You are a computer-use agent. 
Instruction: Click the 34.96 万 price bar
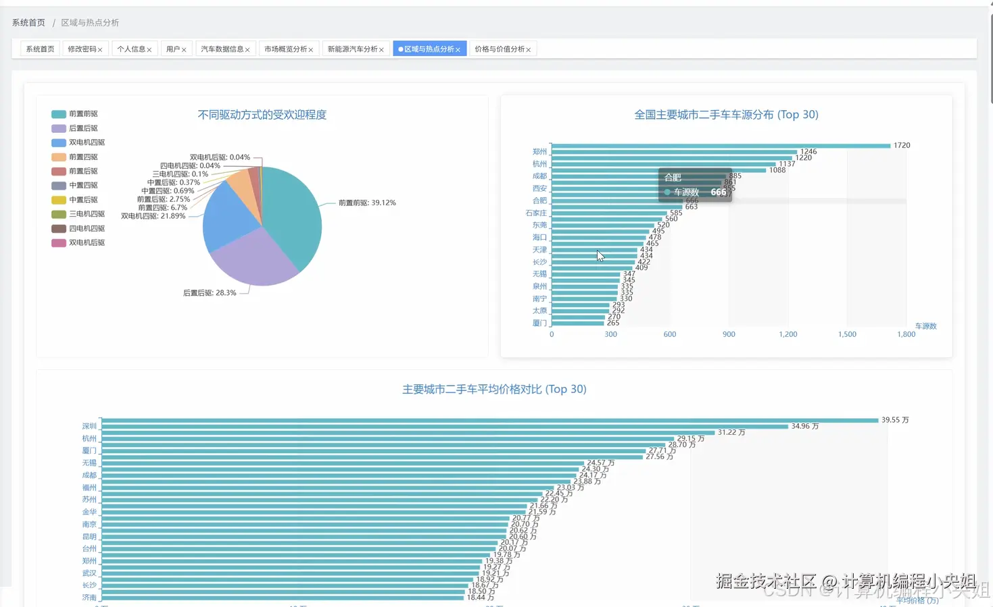coord(445,426)
